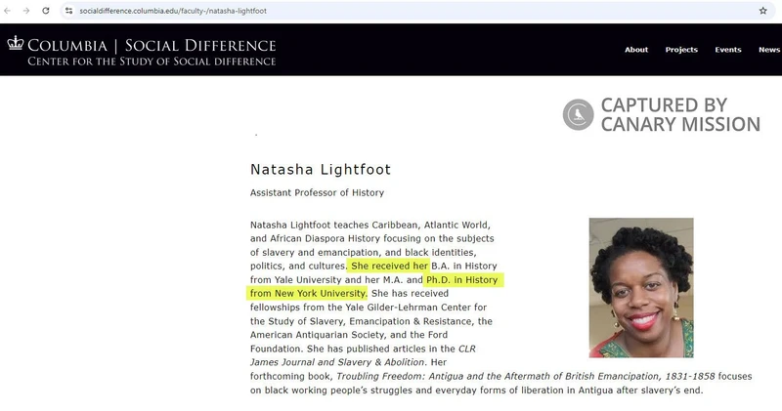Click 'American Antiquarian Society' text
The width and height of the screenshot is (782, 411).
(319, 335)
